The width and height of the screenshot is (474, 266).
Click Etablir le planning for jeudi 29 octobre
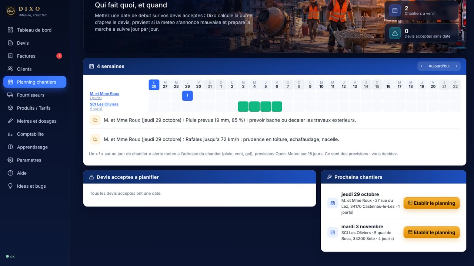pyautogui.click(x=431, y=203)
